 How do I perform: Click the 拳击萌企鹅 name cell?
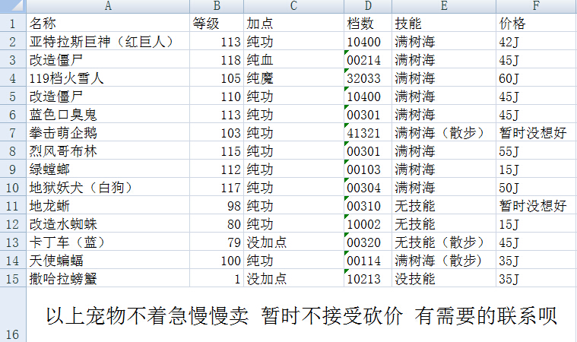click(x=108, y=132)
